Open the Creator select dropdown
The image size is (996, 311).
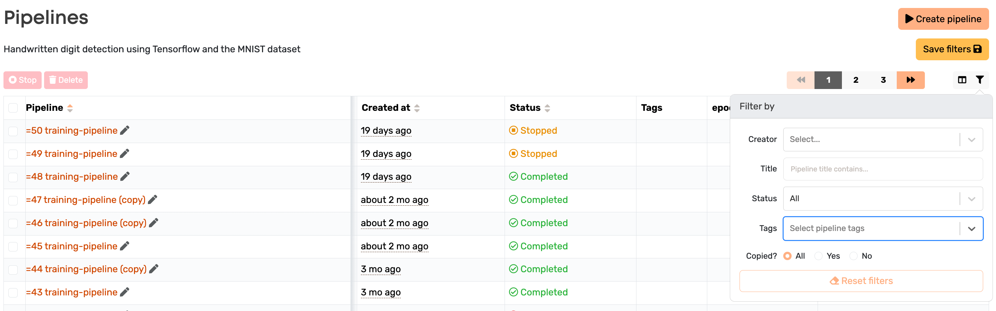tap(883, 139)
